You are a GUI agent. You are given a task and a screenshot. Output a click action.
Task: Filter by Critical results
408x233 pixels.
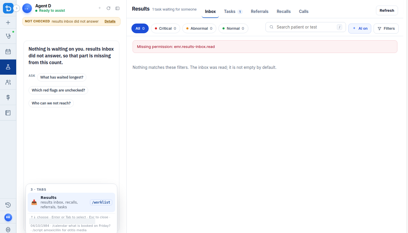(x=165, y=29)
